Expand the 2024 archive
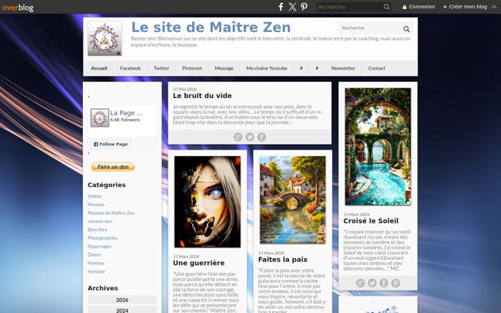The height and width of the screenshot is (313, 501). (122, 310)
